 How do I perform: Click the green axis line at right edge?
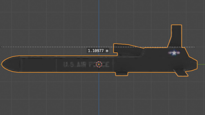point(201,64)
